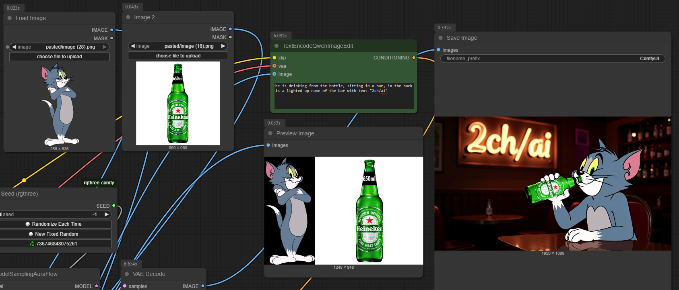The image size is (679, 290).
Task: Click the images input port on Preview Image
Action: 268,145
